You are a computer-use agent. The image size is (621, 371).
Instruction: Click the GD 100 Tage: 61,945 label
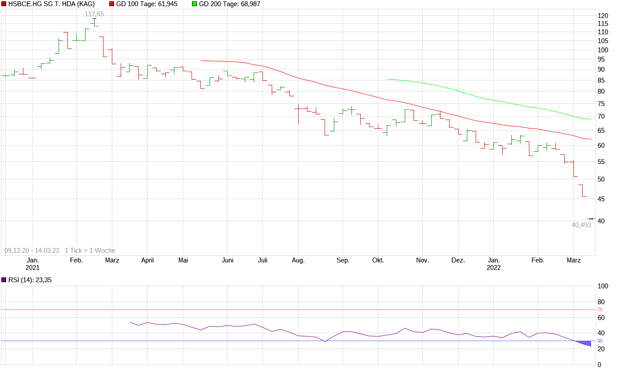tap(147, 4)
